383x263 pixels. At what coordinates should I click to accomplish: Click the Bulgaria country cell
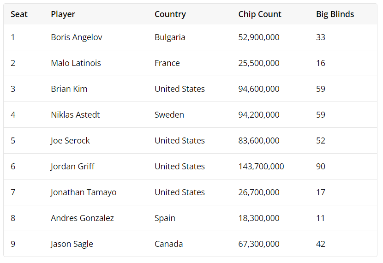(170, 37)
